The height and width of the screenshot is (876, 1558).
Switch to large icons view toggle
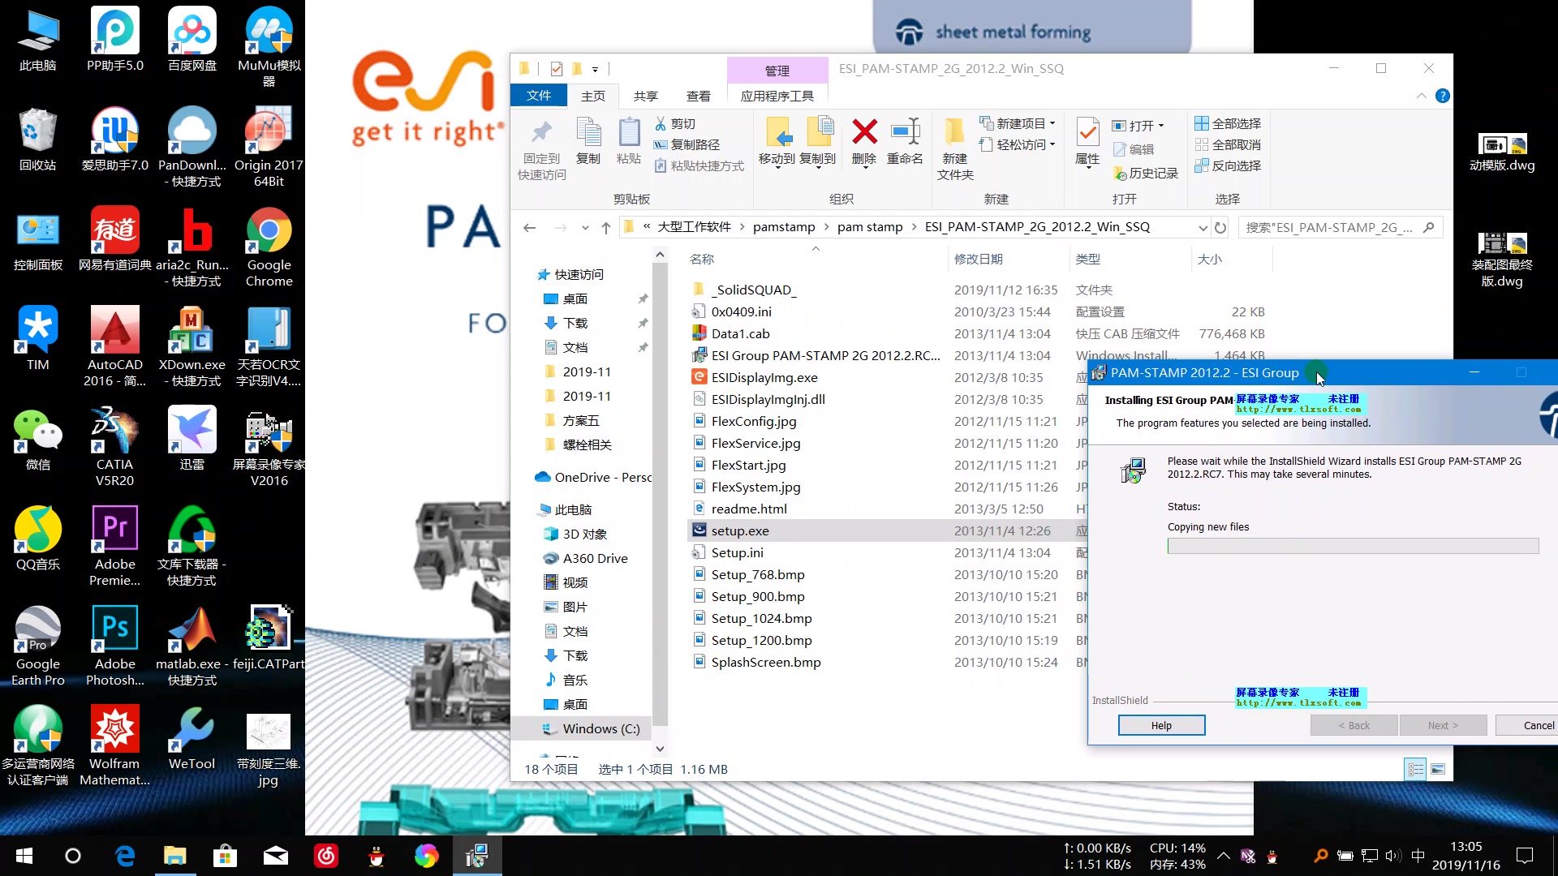pyautogui.click(x=1438, y=769)
